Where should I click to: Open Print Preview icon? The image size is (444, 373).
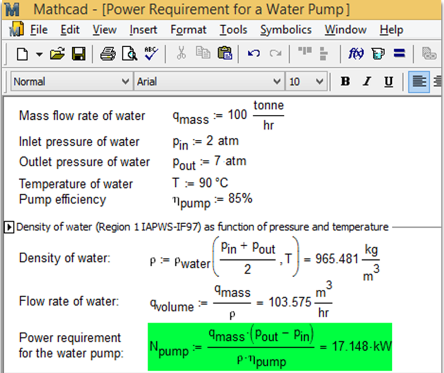tap(130, 54)
